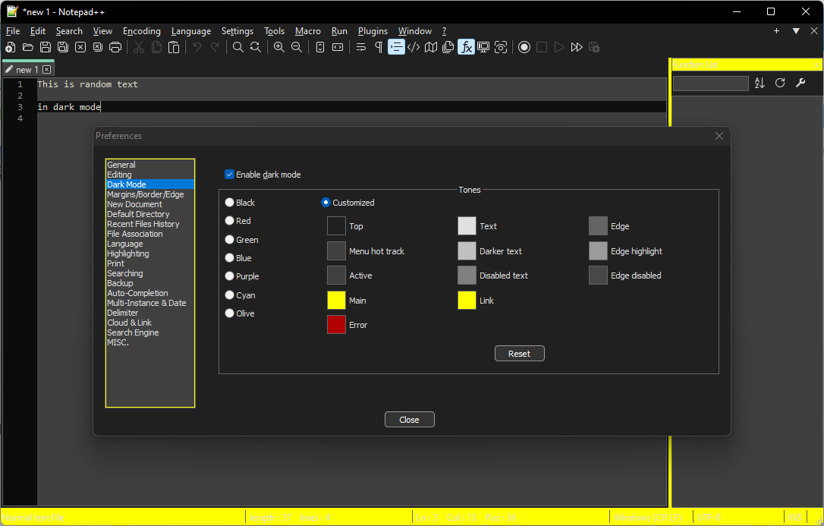This screenshot has height=526, width=824.
Task: Select Backup in Preferences list
Action: [149, 282]
